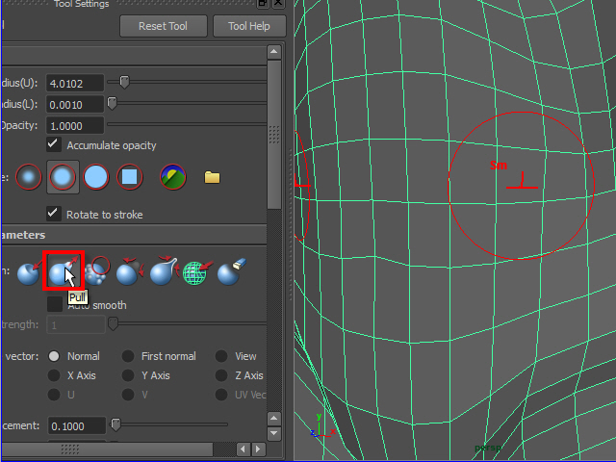Set reference vector to Y Axis
Viewport: 616px width, 462px height.
[128, 375]
